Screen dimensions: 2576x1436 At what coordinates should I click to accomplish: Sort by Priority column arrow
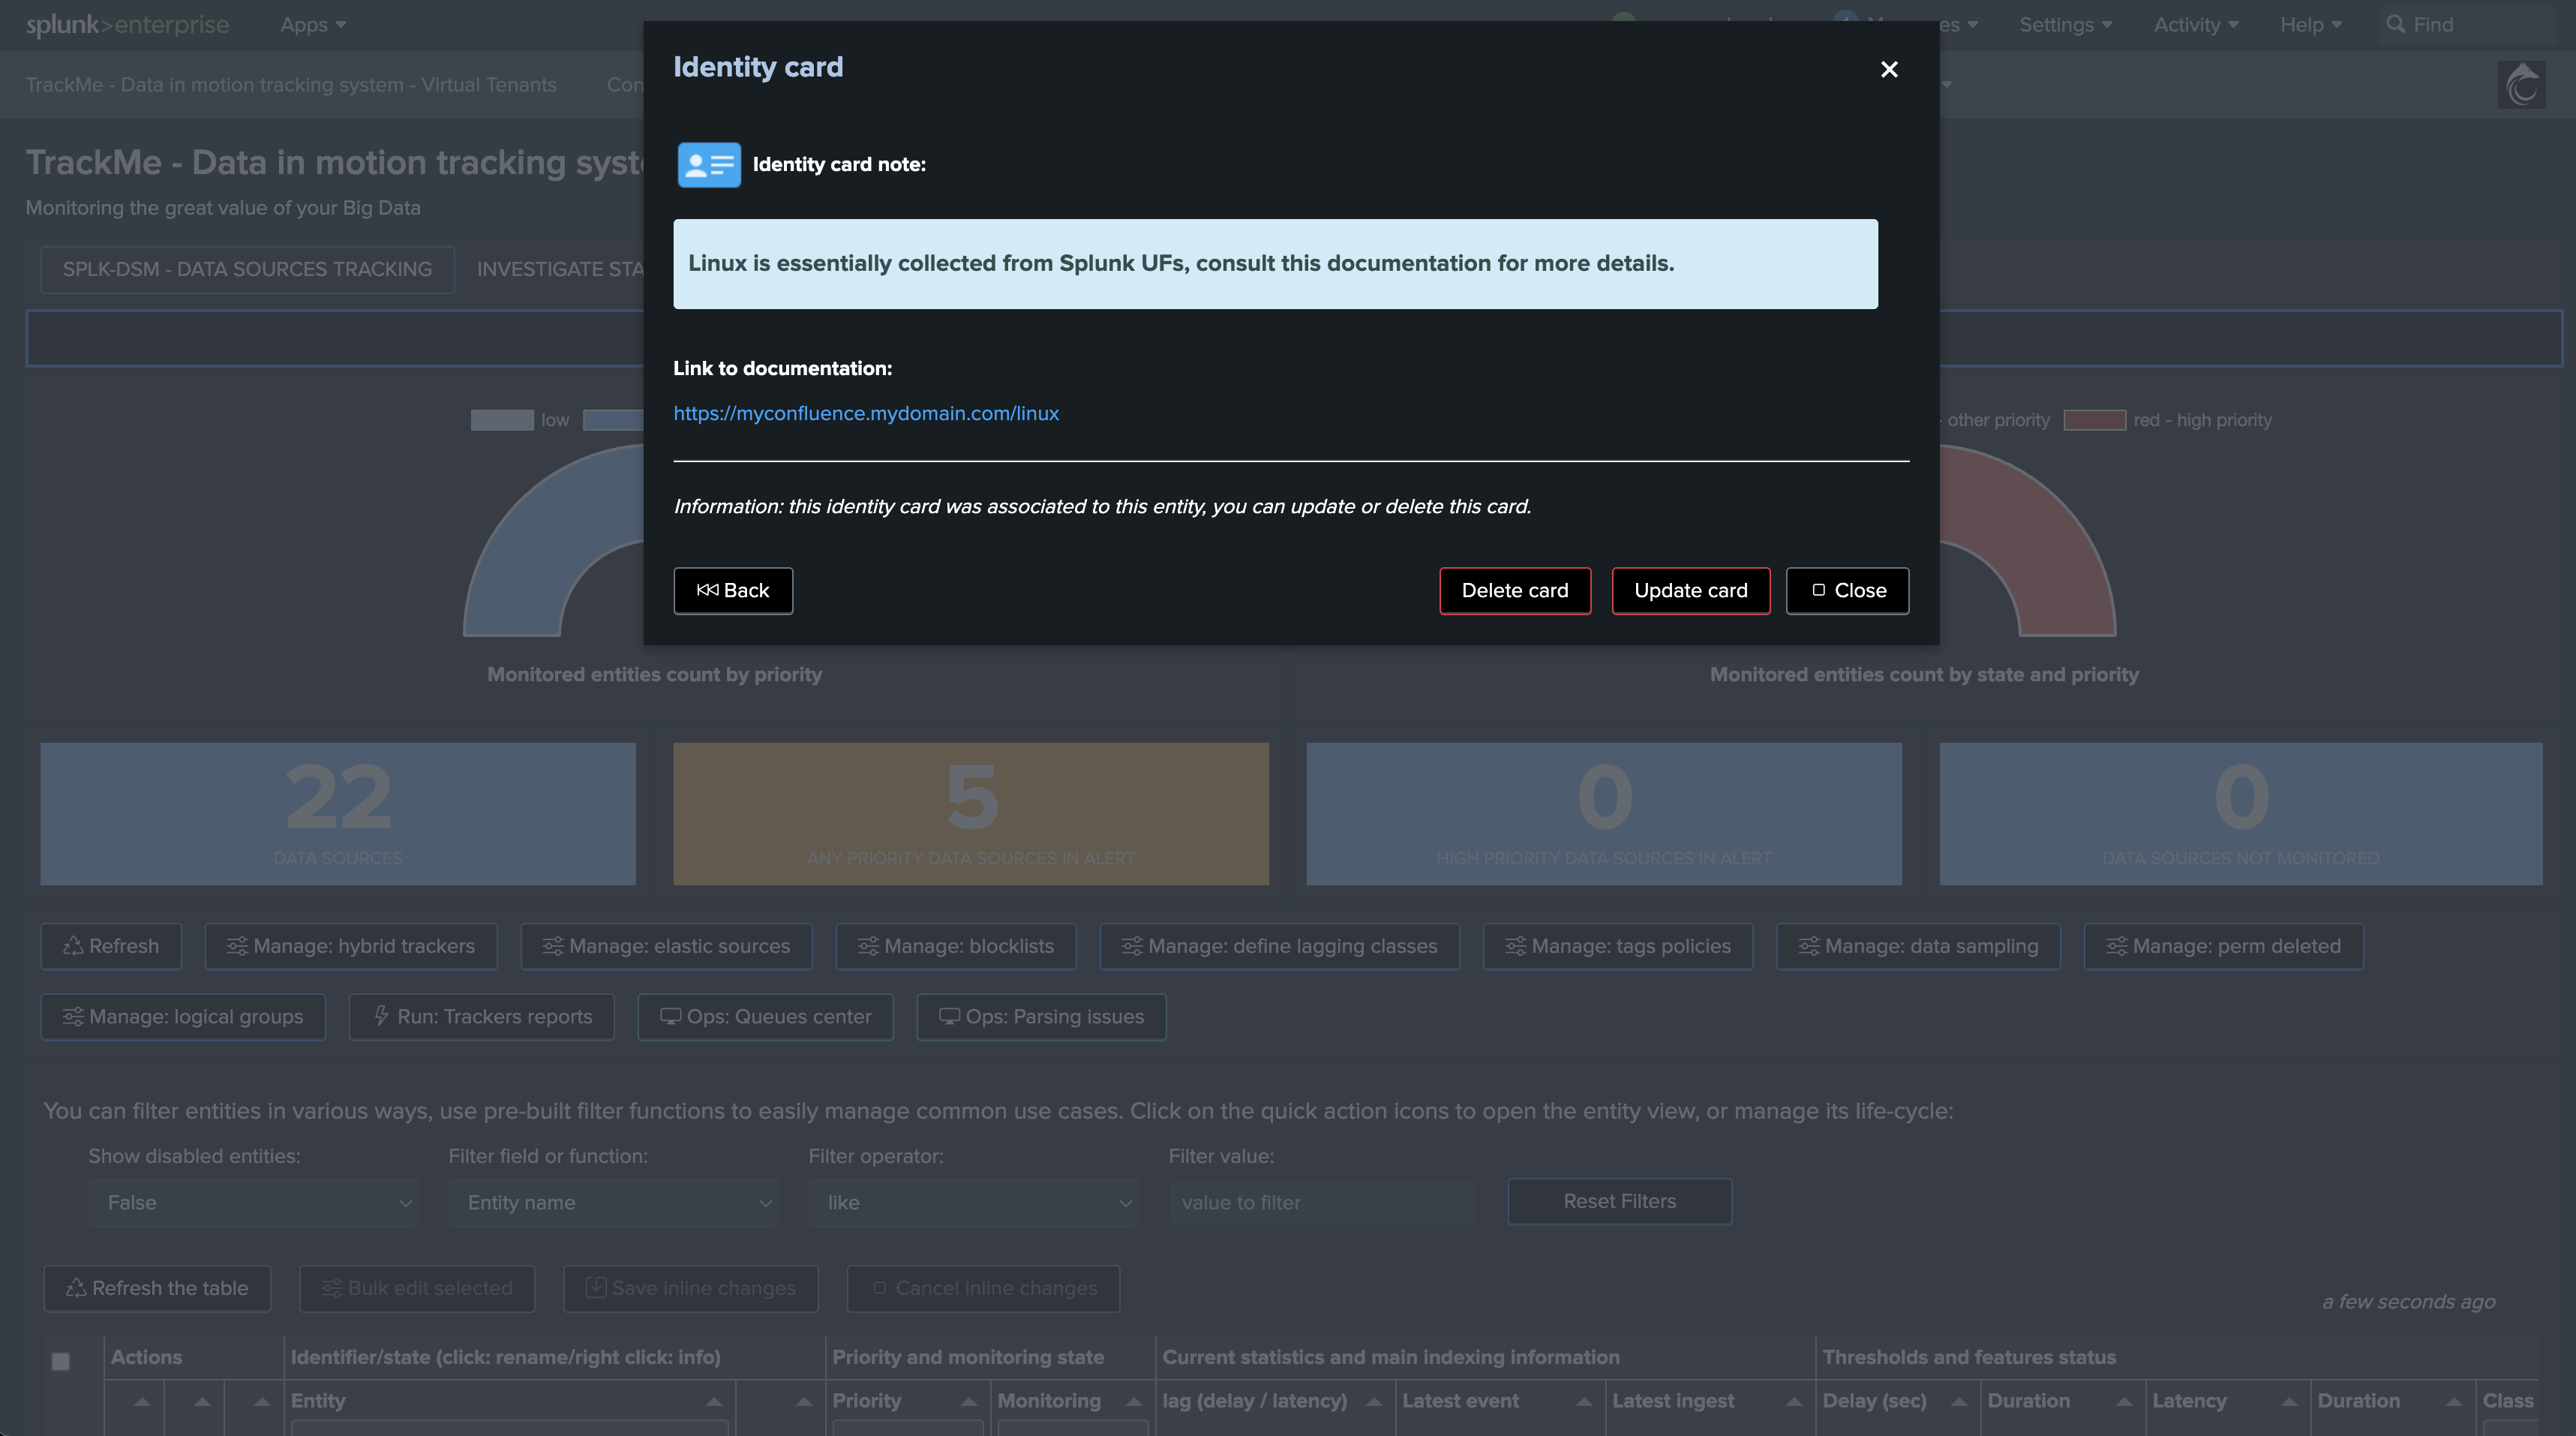[968, 1401]
